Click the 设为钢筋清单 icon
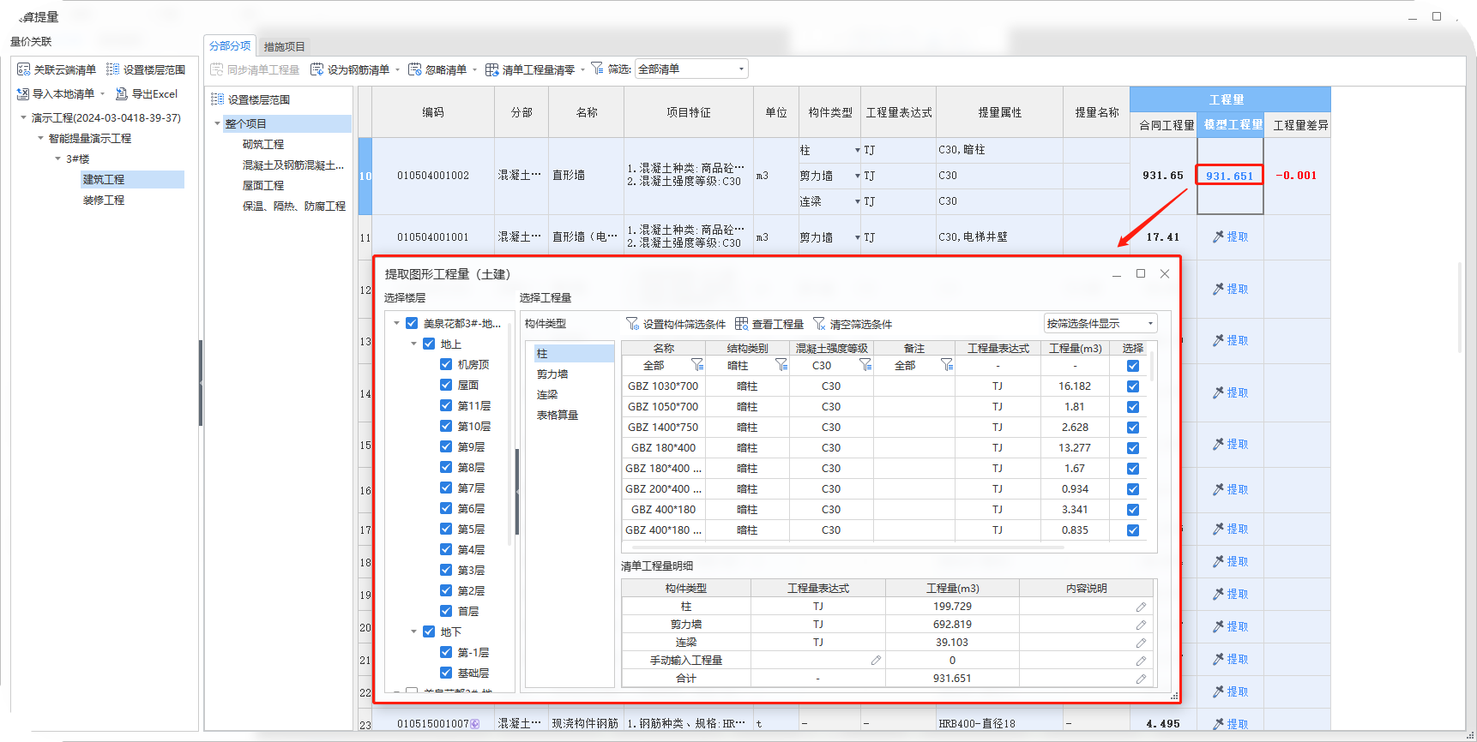The height and width of the screenshot is (742, 1477). [x=316, y=69]
